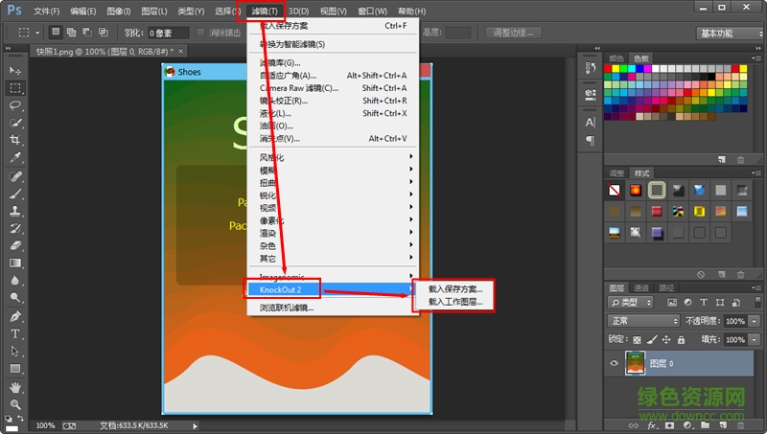This screenshot has height=434, width=767.
Task: Select the Lasso tool
Action: (x=15, y=105)
